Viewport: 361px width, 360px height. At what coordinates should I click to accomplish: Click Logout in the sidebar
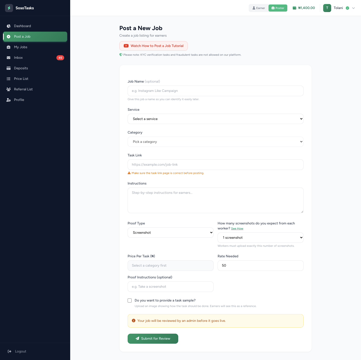35,351
